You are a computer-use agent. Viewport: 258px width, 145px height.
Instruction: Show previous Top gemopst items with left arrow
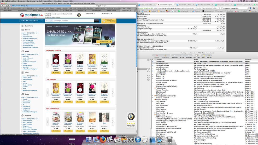pos(48,93)
